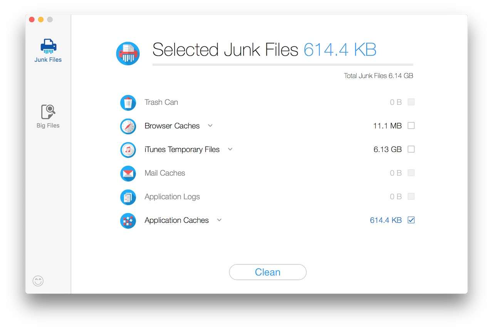Tick the Mail Caches checkbox
This screenshot has height=330, width=493.
[x=411, y=173]
